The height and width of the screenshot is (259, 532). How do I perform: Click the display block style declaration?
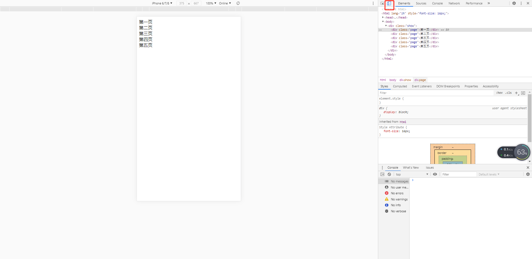pos(396,112)
